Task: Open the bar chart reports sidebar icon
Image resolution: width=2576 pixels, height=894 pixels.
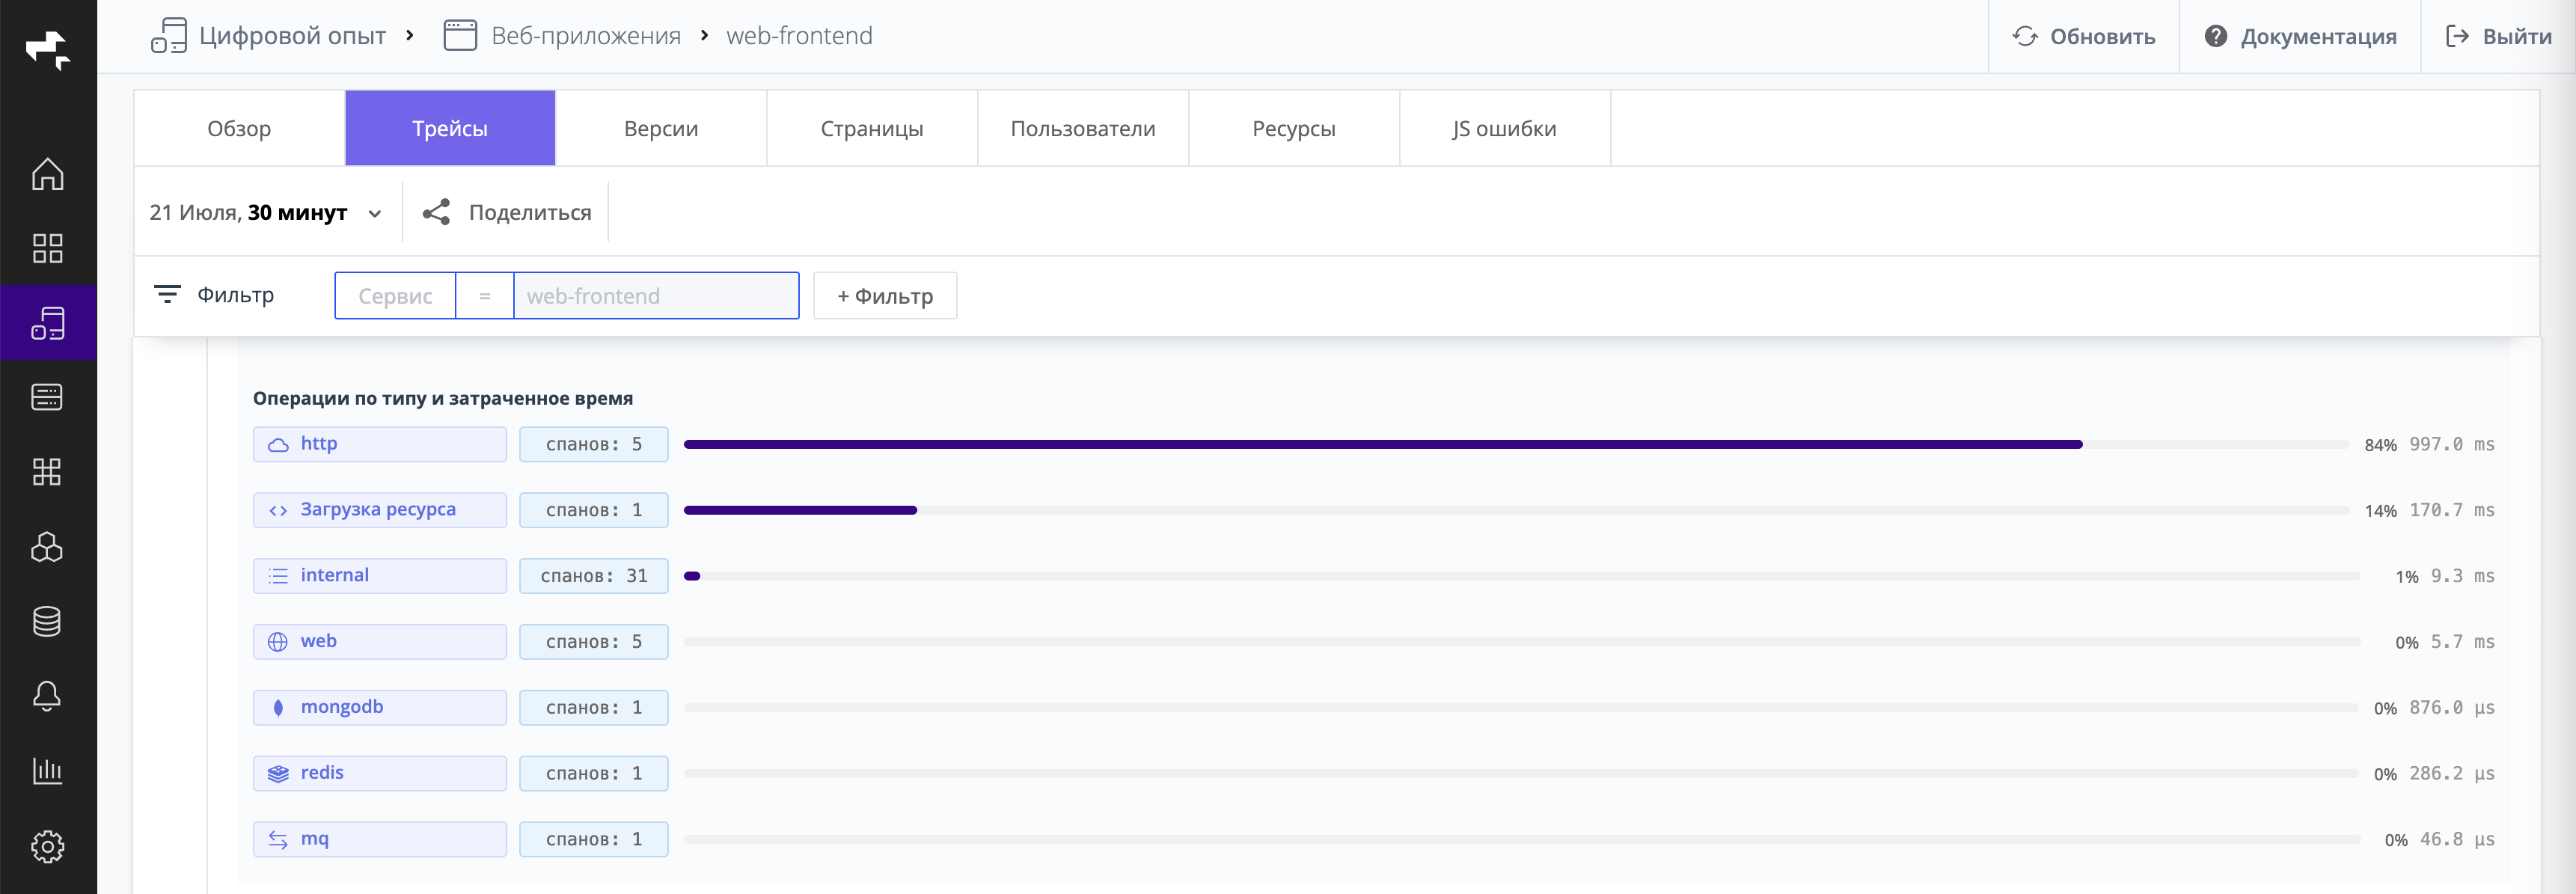Action: (x=47, y=770)
